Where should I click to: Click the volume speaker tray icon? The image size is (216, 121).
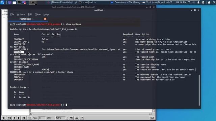(x=193, y=2)
